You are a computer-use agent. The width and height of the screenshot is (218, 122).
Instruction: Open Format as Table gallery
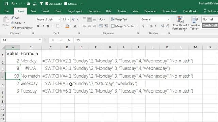(x=194, y=23)
